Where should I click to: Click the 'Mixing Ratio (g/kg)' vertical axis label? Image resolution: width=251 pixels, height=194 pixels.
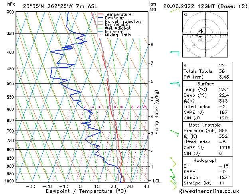[156, 112]
